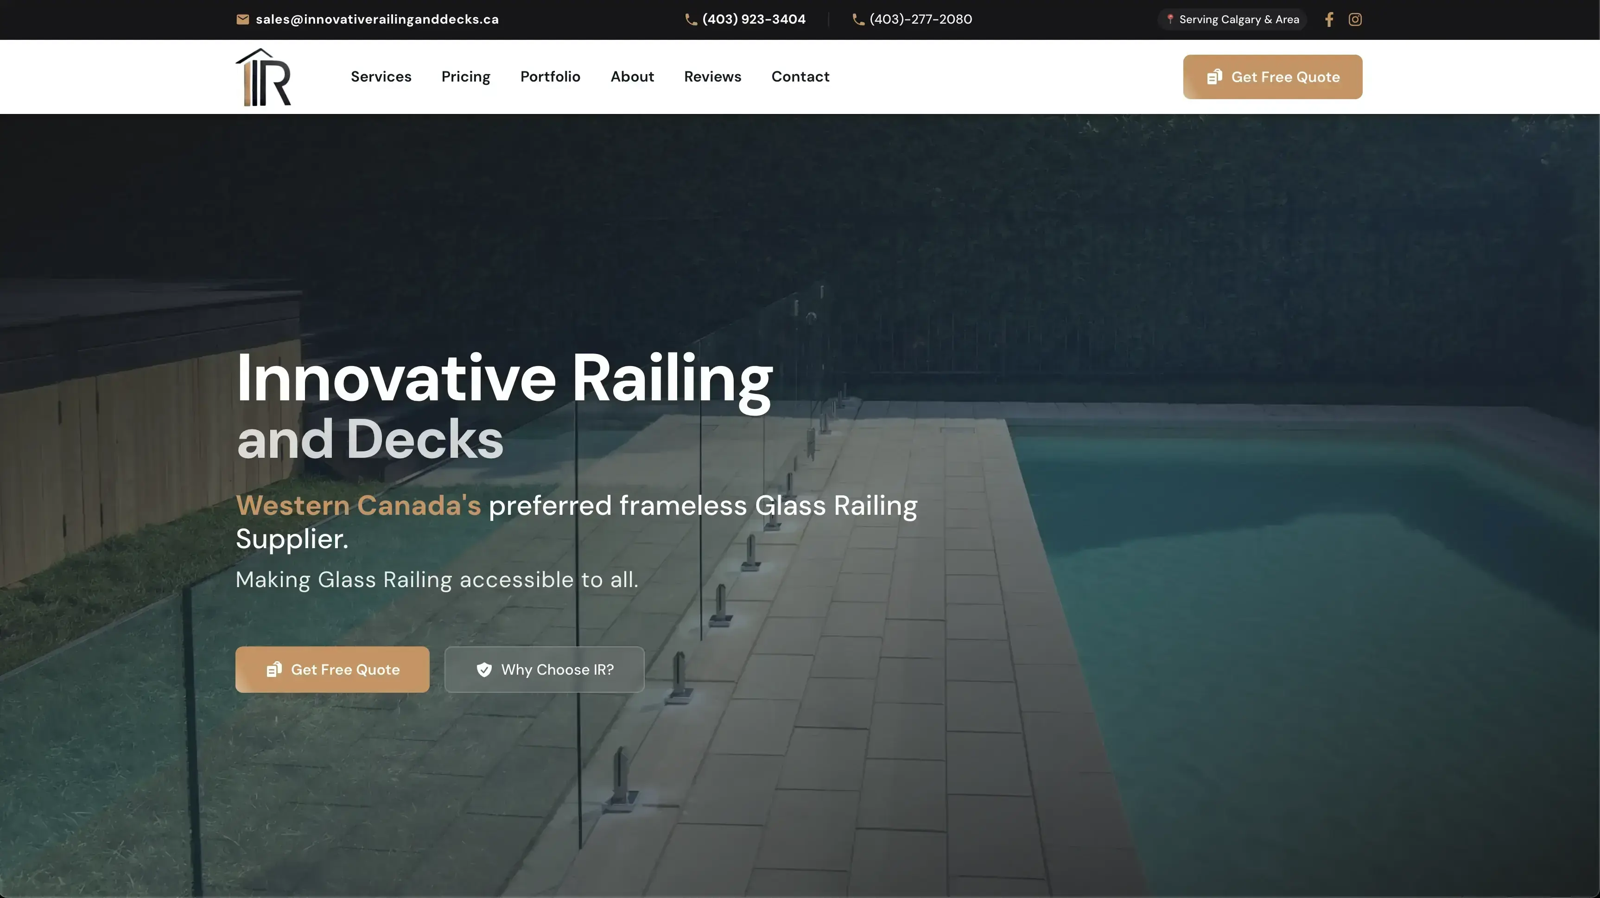1600x898 pixels.
Task: Click phone icon beside (403)-277-2080
Action: pos(858,19)
